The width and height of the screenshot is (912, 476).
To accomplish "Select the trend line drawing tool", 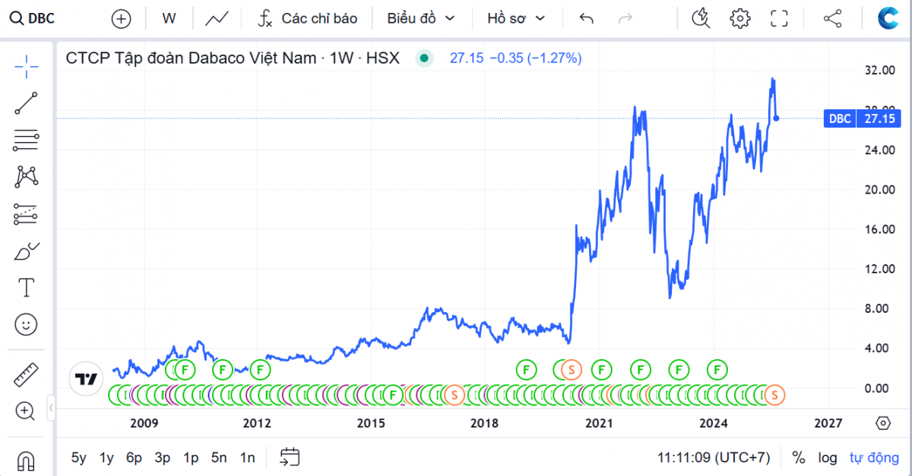I will 26,103.
